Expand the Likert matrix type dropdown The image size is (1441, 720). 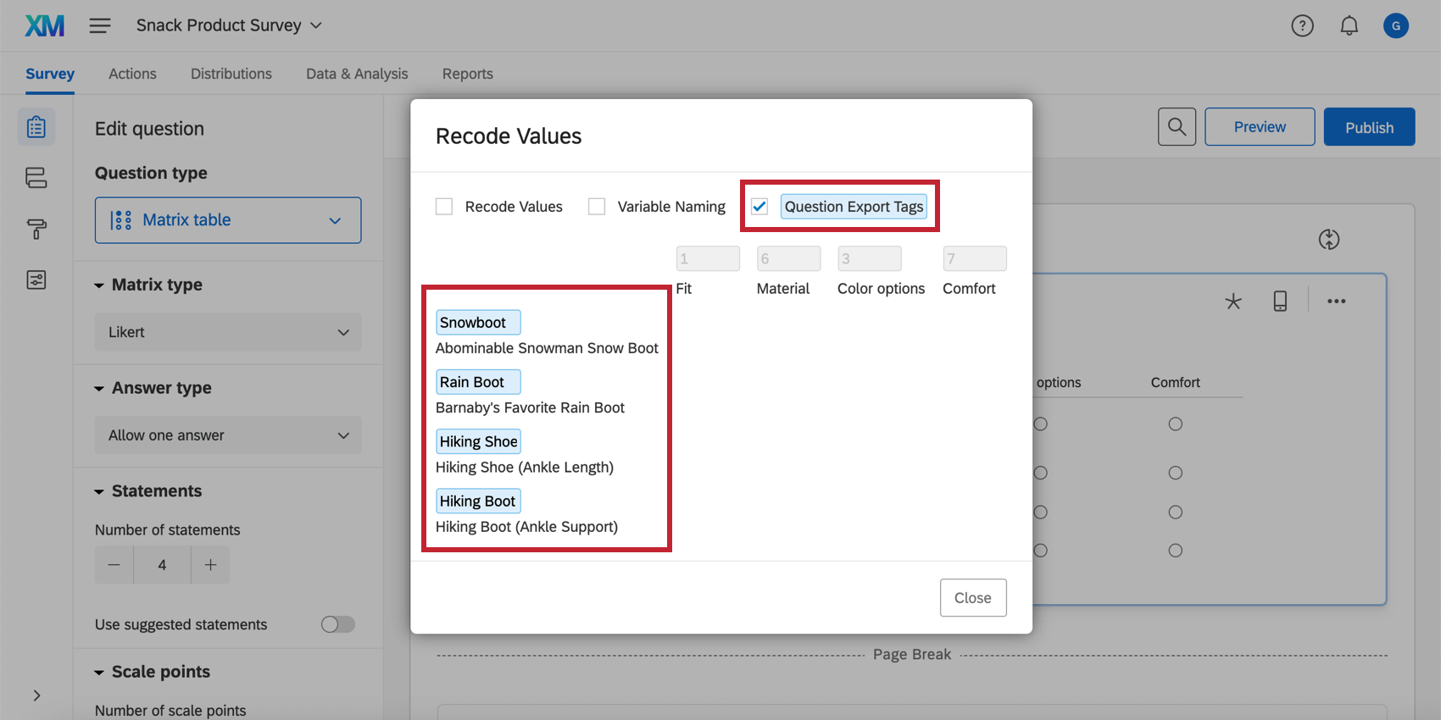228,332
